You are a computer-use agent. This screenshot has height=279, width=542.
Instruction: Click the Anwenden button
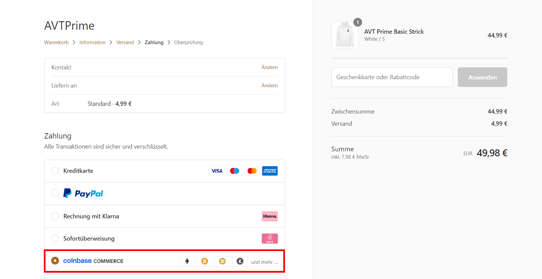point(482,77)
